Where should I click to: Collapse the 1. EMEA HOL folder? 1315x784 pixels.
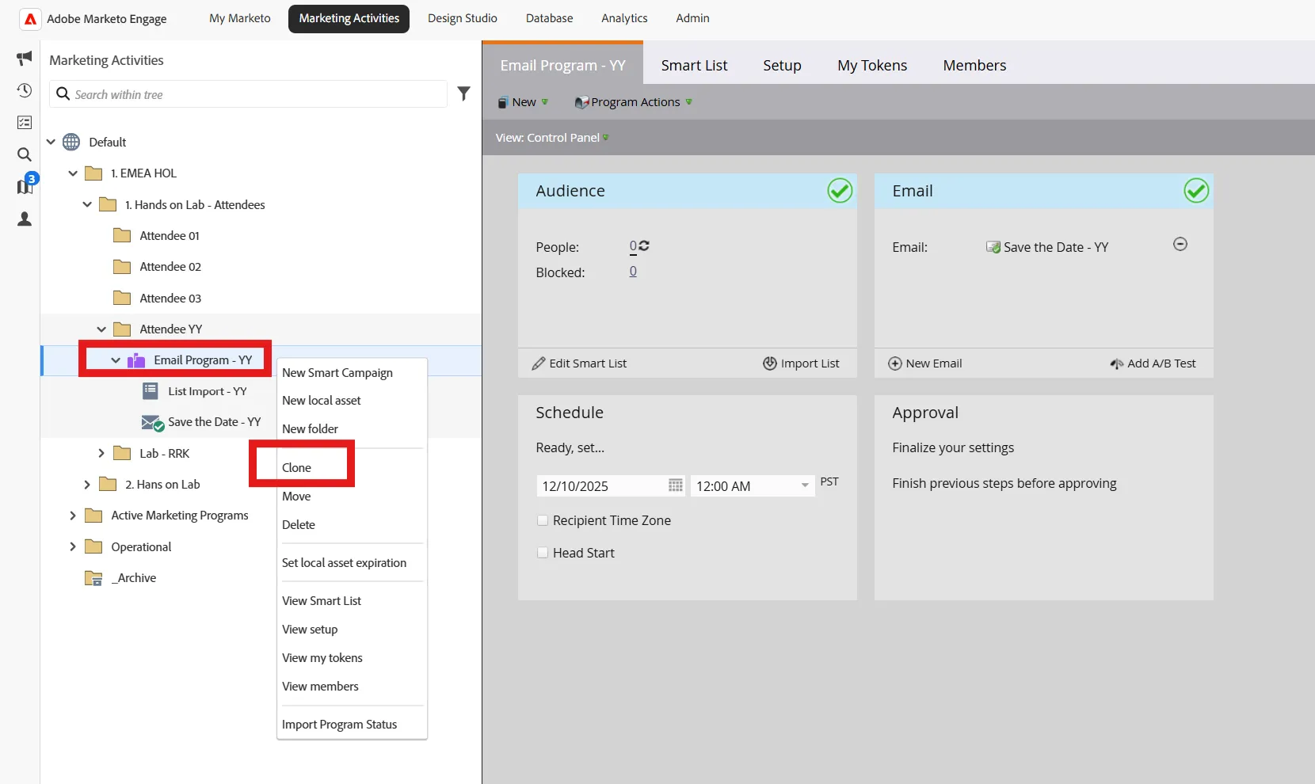coord(73,173)
